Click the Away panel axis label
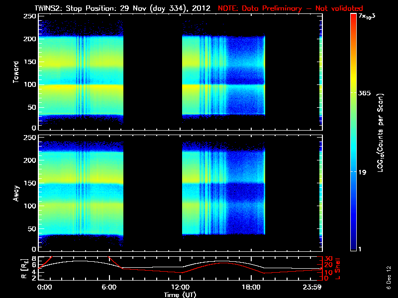 tap(16, 193)
